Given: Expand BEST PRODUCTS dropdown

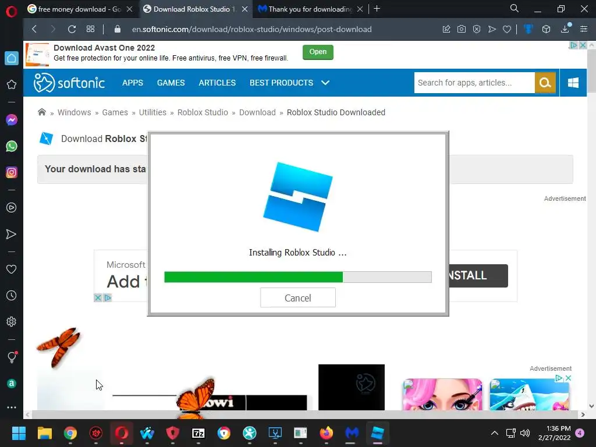Looking at the screenshot, I should pos(289,83).
